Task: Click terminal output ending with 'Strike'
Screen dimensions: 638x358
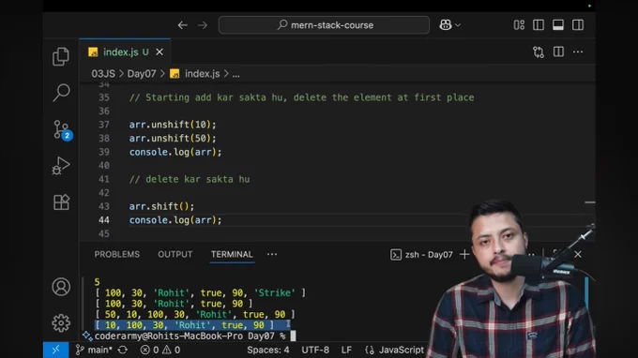Action: 200,292
